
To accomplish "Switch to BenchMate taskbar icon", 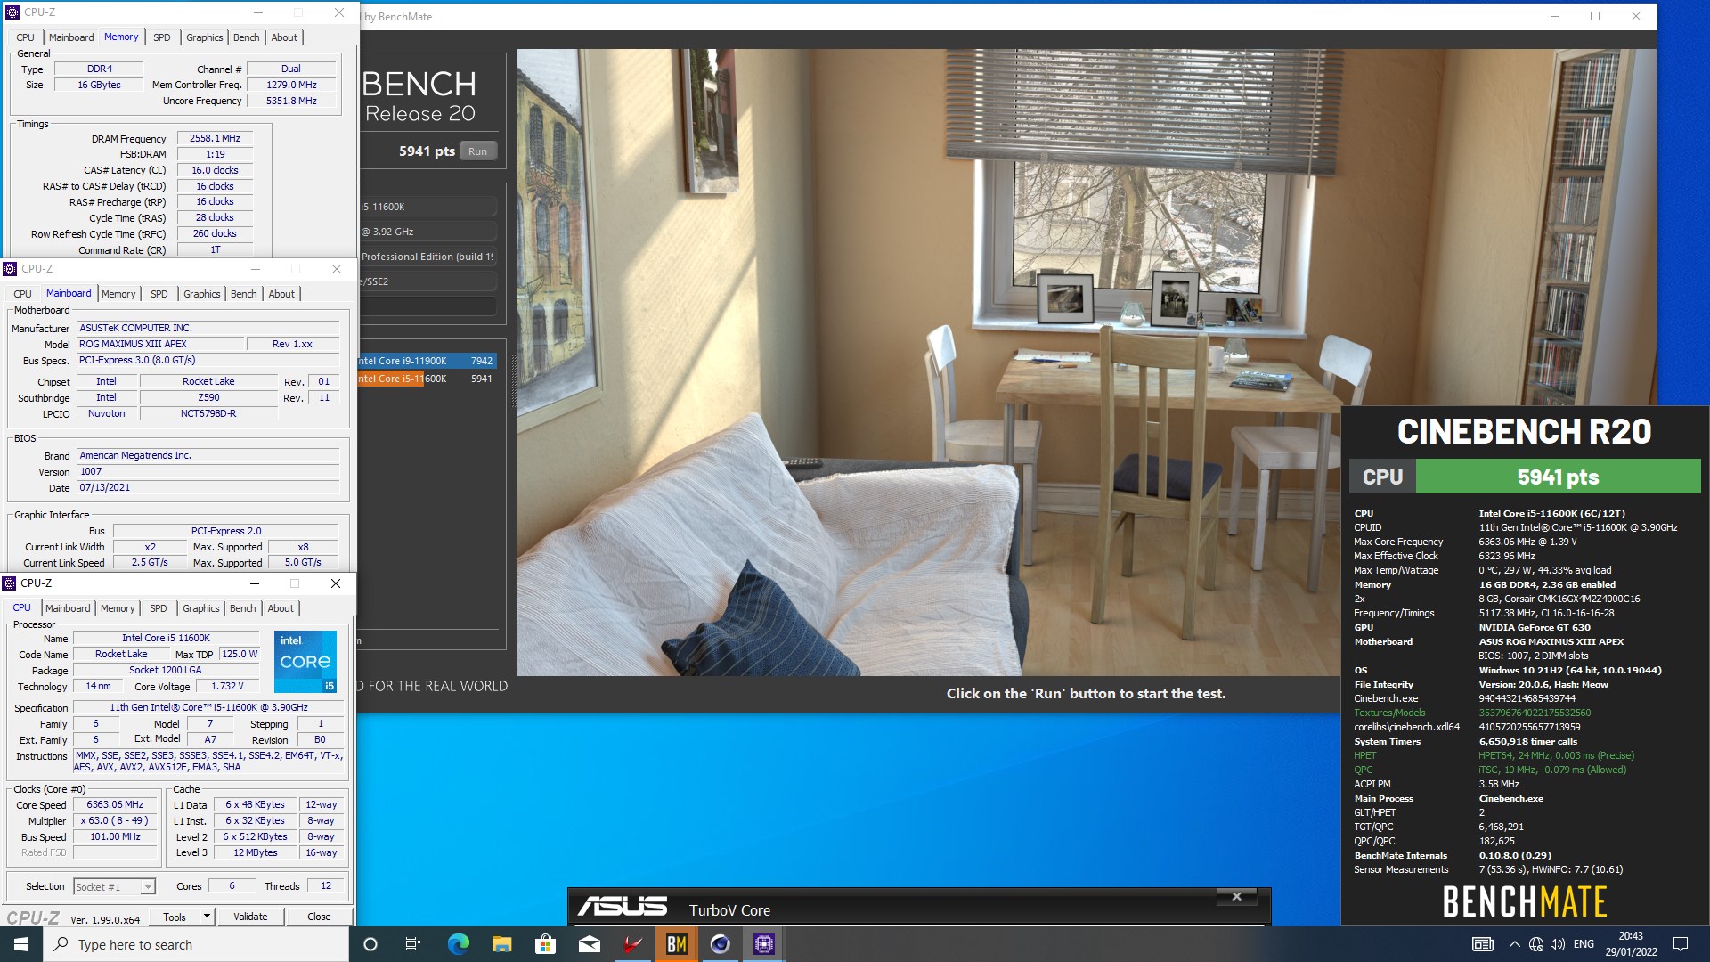I will pos(676,944).
